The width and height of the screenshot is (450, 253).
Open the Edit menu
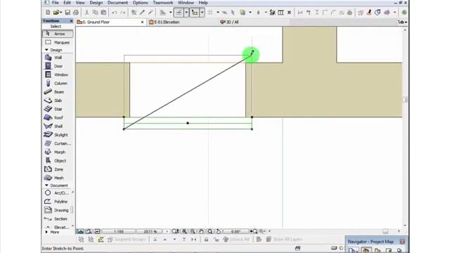click(x=67, y=3)
